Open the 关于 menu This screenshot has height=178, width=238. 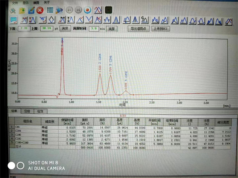47,2
